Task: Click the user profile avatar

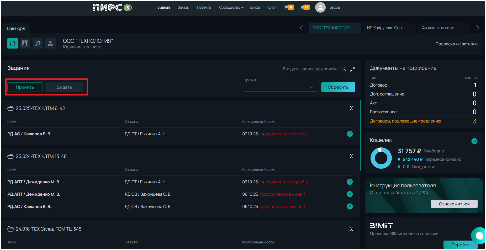Action: coord(320,7)
